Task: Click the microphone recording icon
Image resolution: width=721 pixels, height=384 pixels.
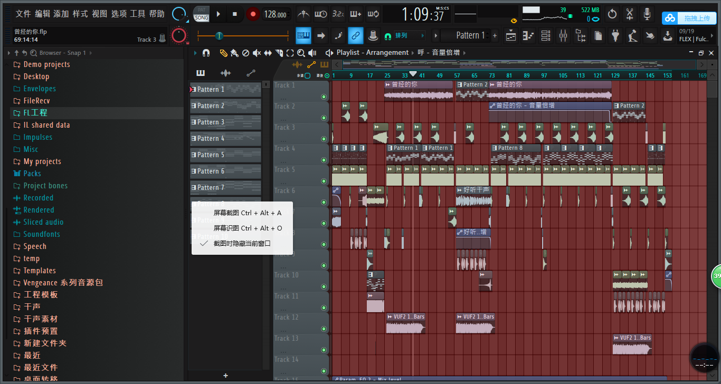Action: tap(647, 14)
